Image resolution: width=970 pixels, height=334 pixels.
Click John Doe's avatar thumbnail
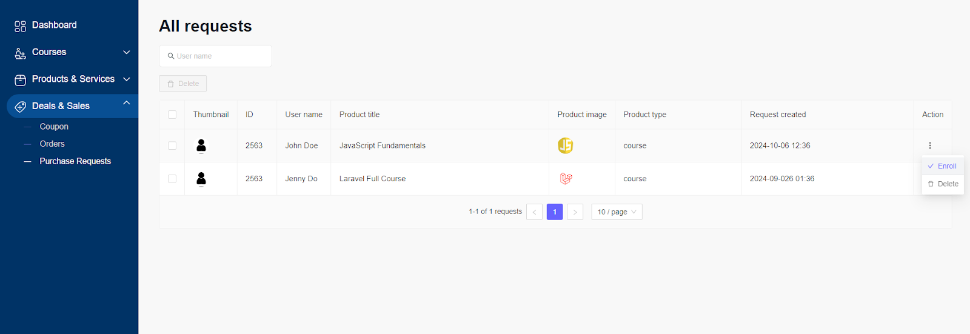click(x=201, y=145)
